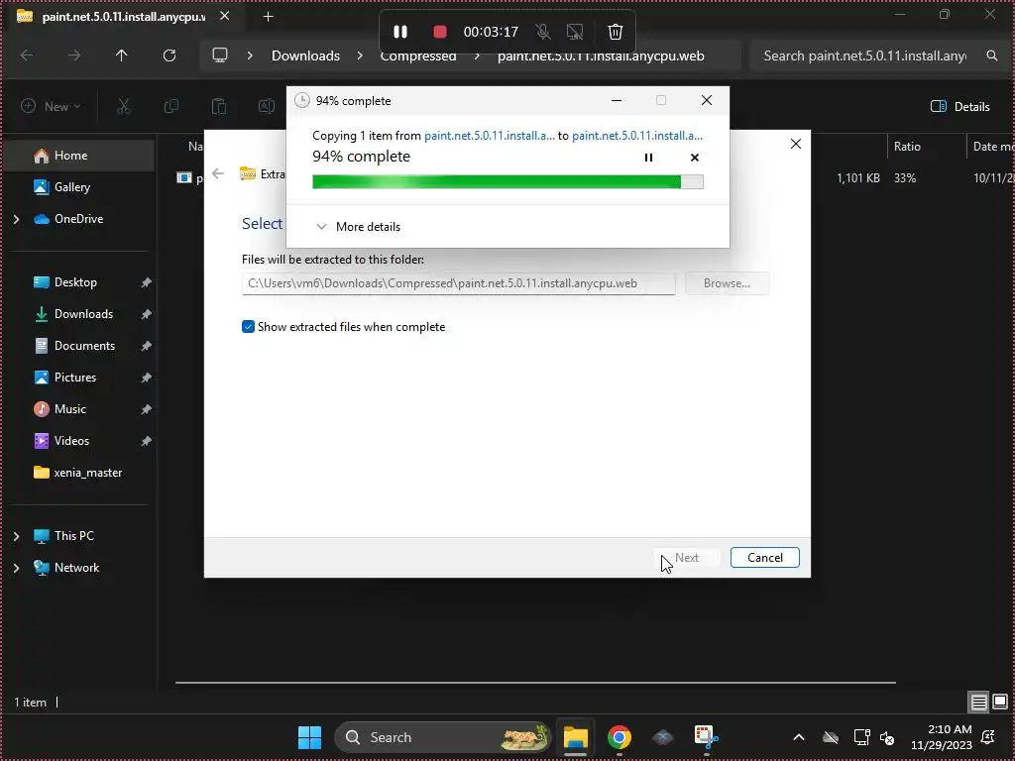
Task: Open the clock showing 2:10 AM
Action: tap(942, 737)
